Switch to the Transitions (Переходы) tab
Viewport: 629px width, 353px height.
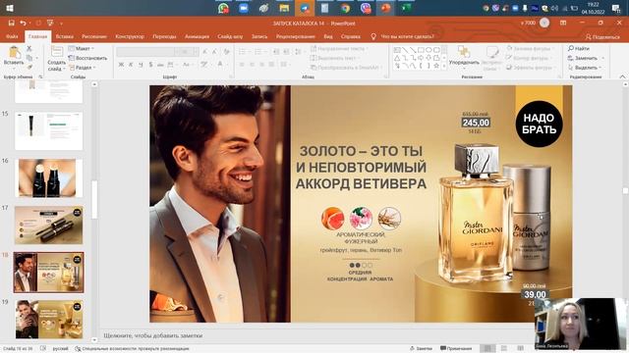pyautogui.click(x=164, y=36)
